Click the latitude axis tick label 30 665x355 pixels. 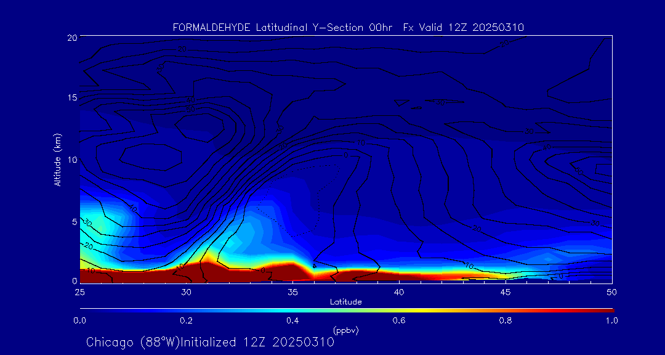click(186, 292)
